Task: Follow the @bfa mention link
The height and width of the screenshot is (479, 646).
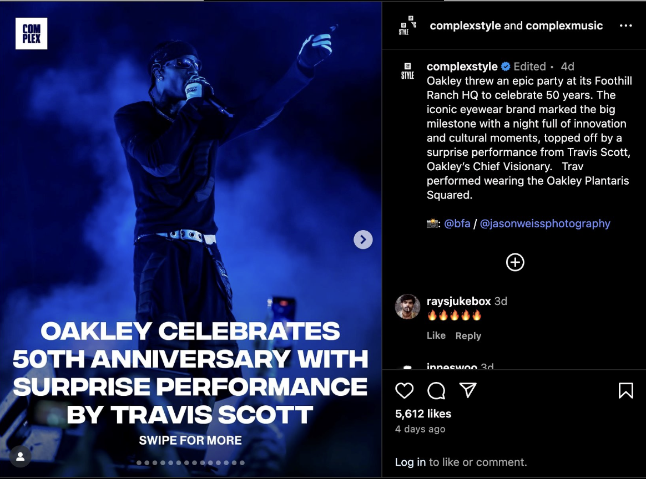Action: (x=457, y=223)
